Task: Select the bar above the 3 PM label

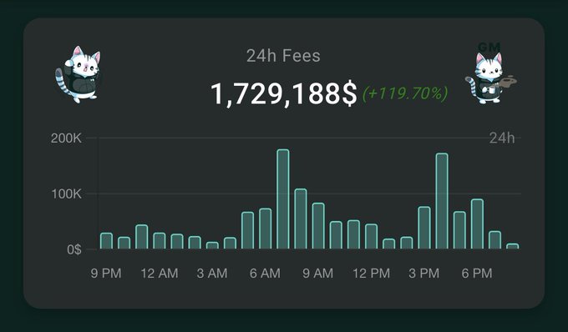Action: (x=424, y=228)
